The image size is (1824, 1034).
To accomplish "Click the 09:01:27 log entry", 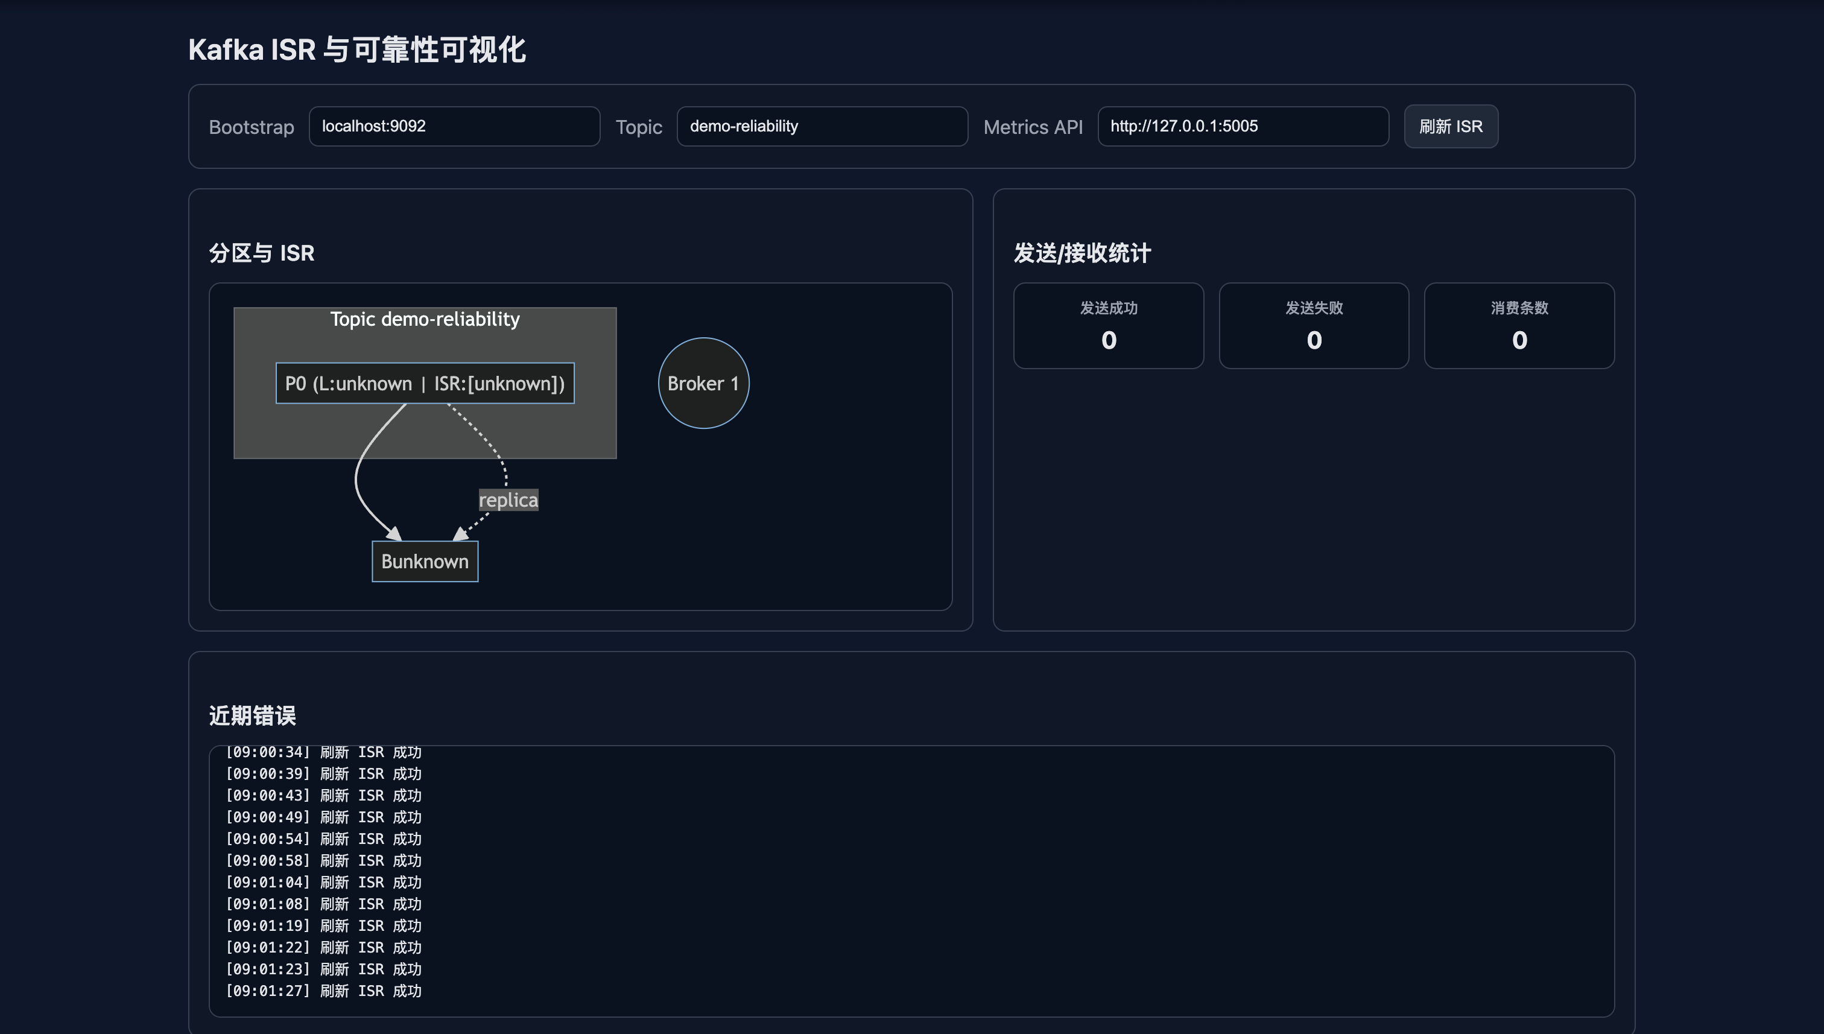I will [324, 991].
